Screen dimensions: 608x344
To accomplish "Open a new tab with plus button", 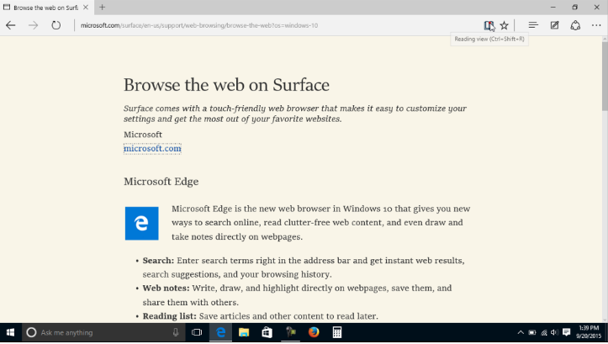I will tap(102, 8).
